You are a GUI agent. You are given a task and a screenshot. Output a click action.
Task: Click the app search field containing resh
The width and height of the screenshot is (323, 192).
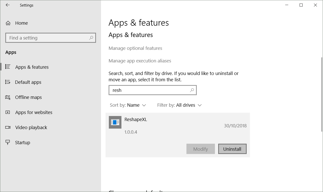(153, 90)
